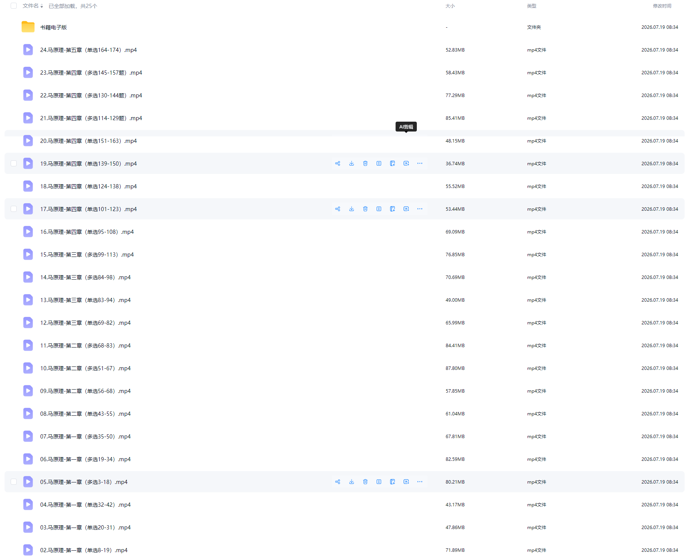Toggle the select-all checkbox beside 文件名
The height and width of the screenshot is (559, 688).
tap(14, 6)
